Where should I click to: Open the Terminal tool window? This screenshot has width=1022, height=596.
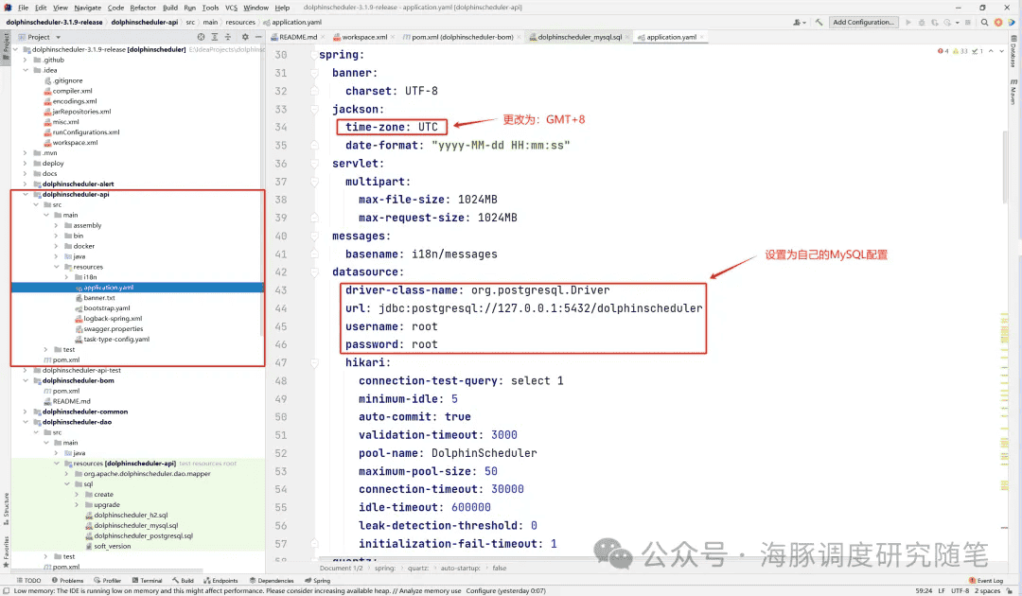(x=150, y=581)
